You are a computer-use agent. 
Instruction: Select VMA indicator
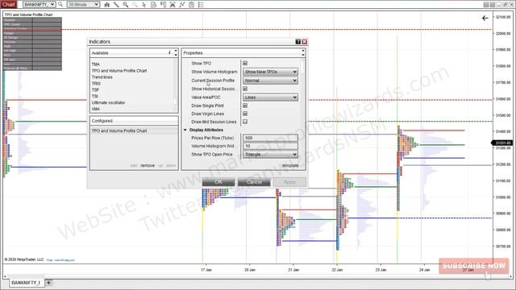pos(96,109)
